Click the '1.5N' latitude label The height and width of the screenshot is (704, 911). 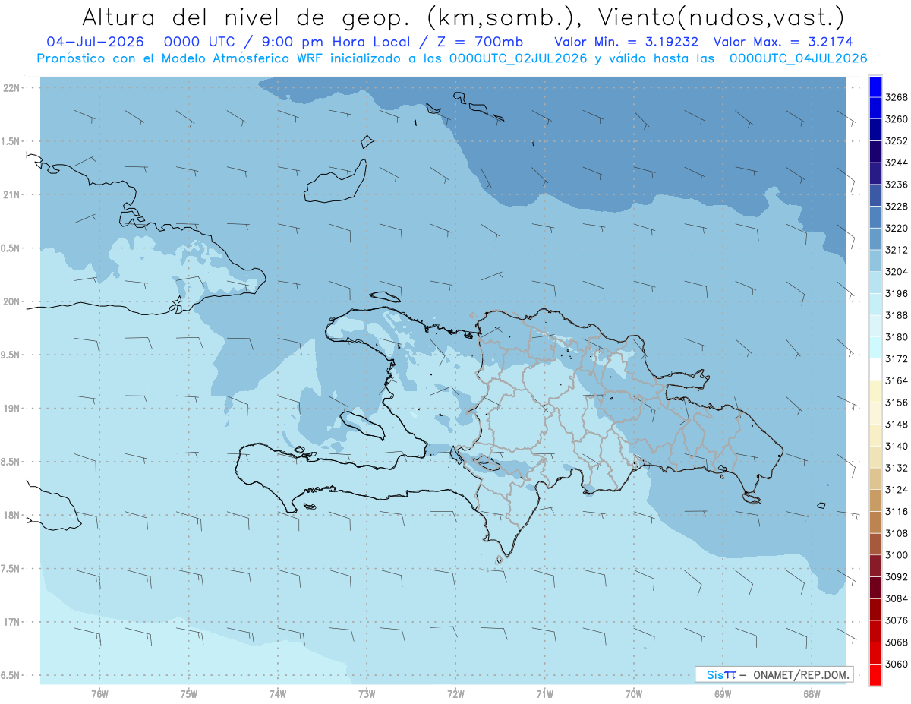[x=11, y=141]
